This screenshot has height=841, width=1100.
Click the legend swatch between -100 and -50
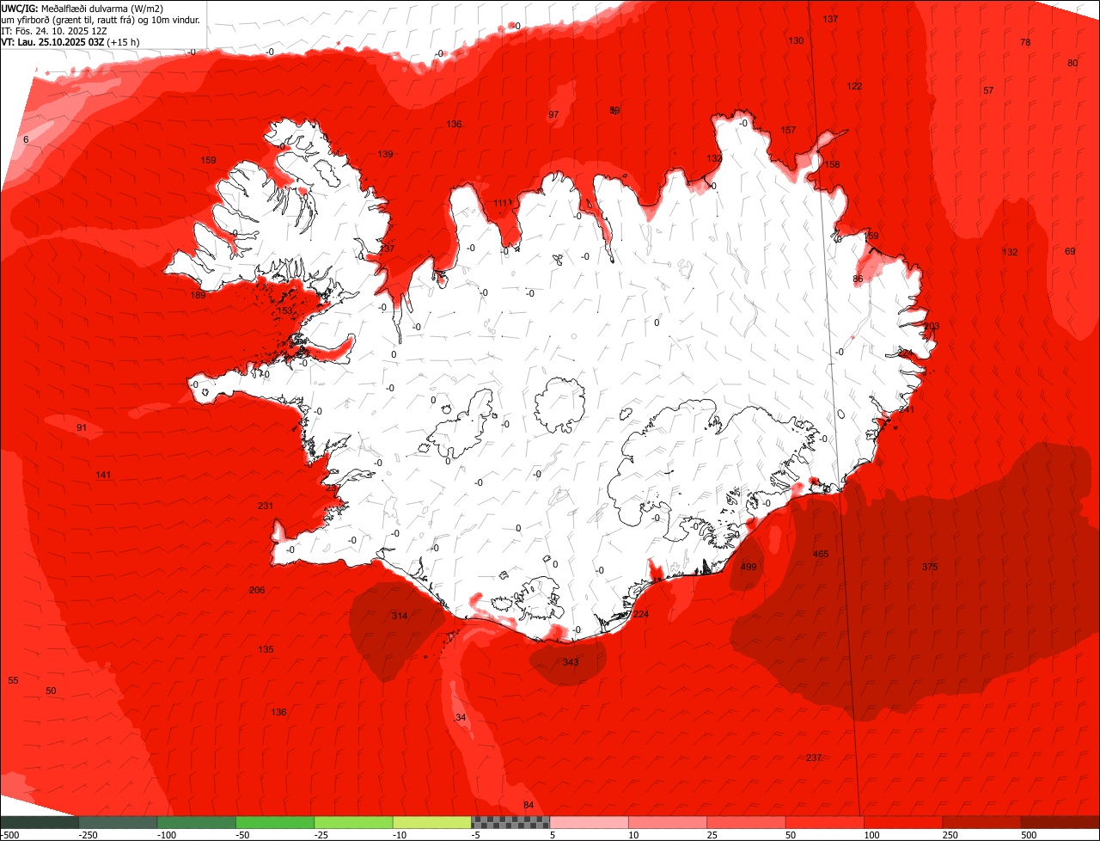(197, 823)
